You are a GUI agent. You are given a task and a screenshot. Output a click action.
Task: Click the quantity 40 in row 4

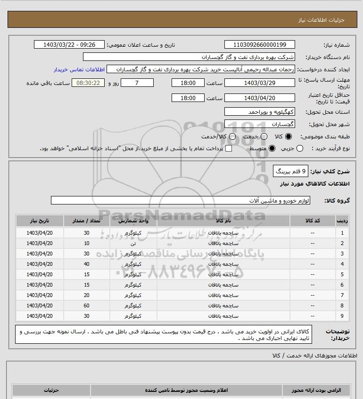(86, 264)
